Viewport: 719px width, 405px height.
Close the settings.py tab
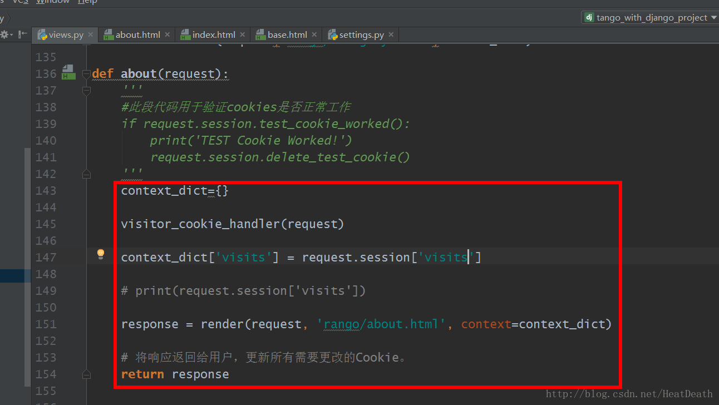[x=391, y=34]
